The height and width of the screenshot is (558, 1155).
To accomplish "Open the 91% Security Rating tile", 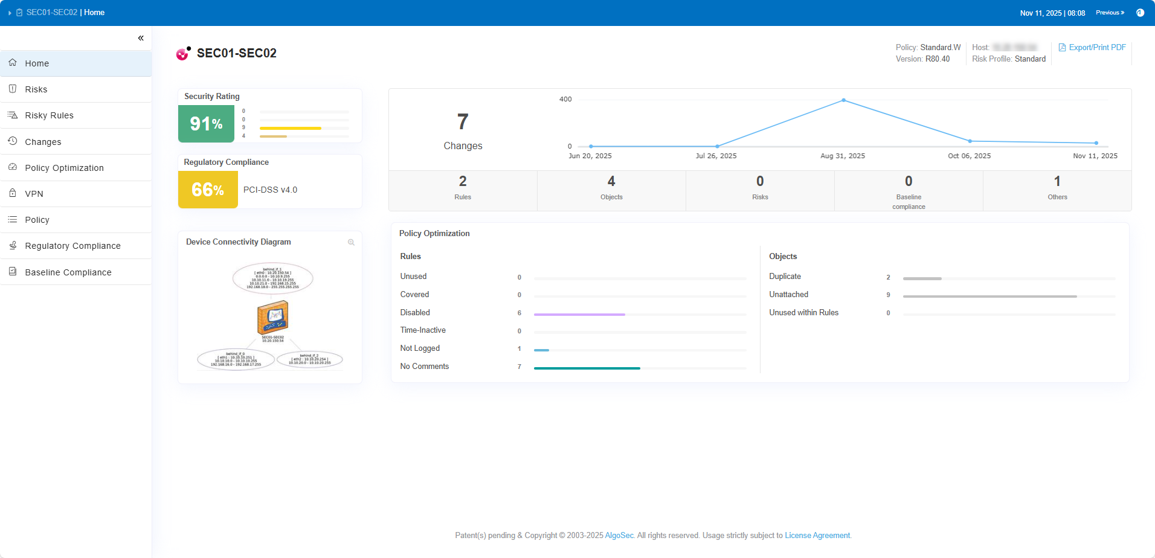I will point(206,124).
